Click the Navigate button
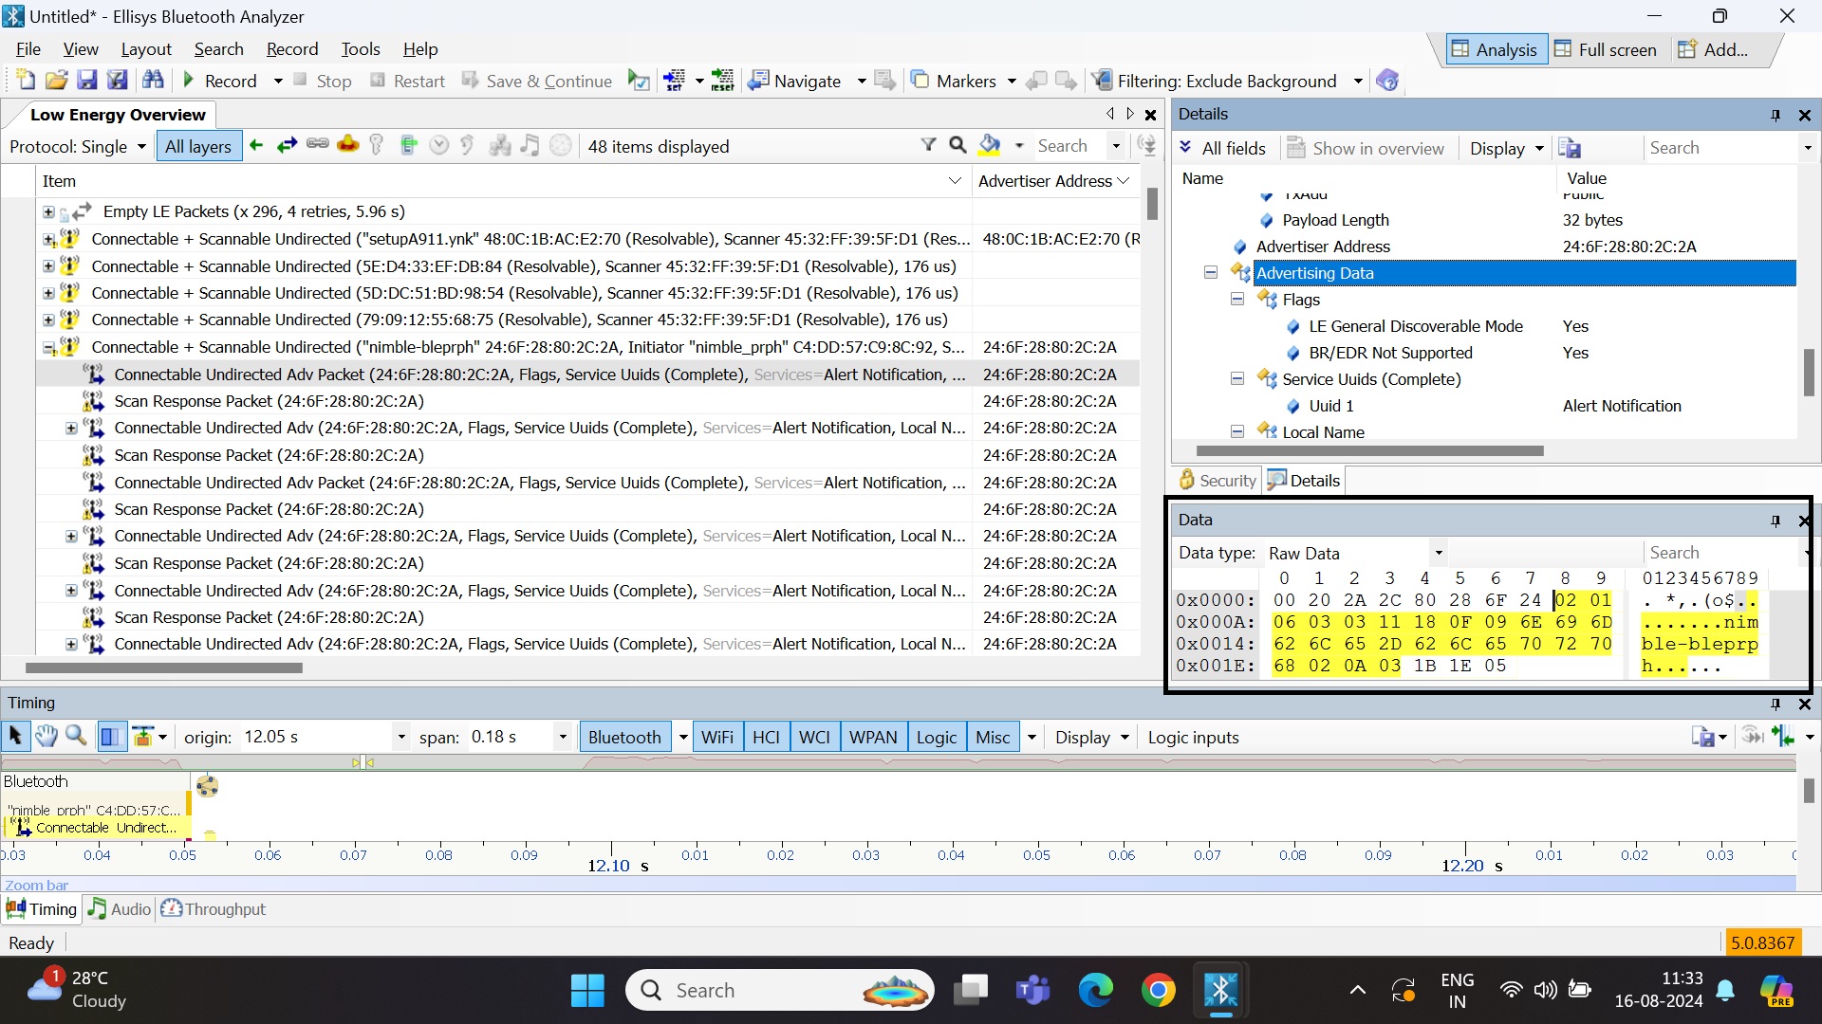 795,82
